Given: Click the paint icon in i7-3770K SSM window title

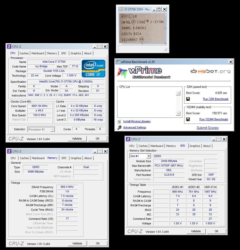Looking at the screenshot, I should (x=121, y=9).
